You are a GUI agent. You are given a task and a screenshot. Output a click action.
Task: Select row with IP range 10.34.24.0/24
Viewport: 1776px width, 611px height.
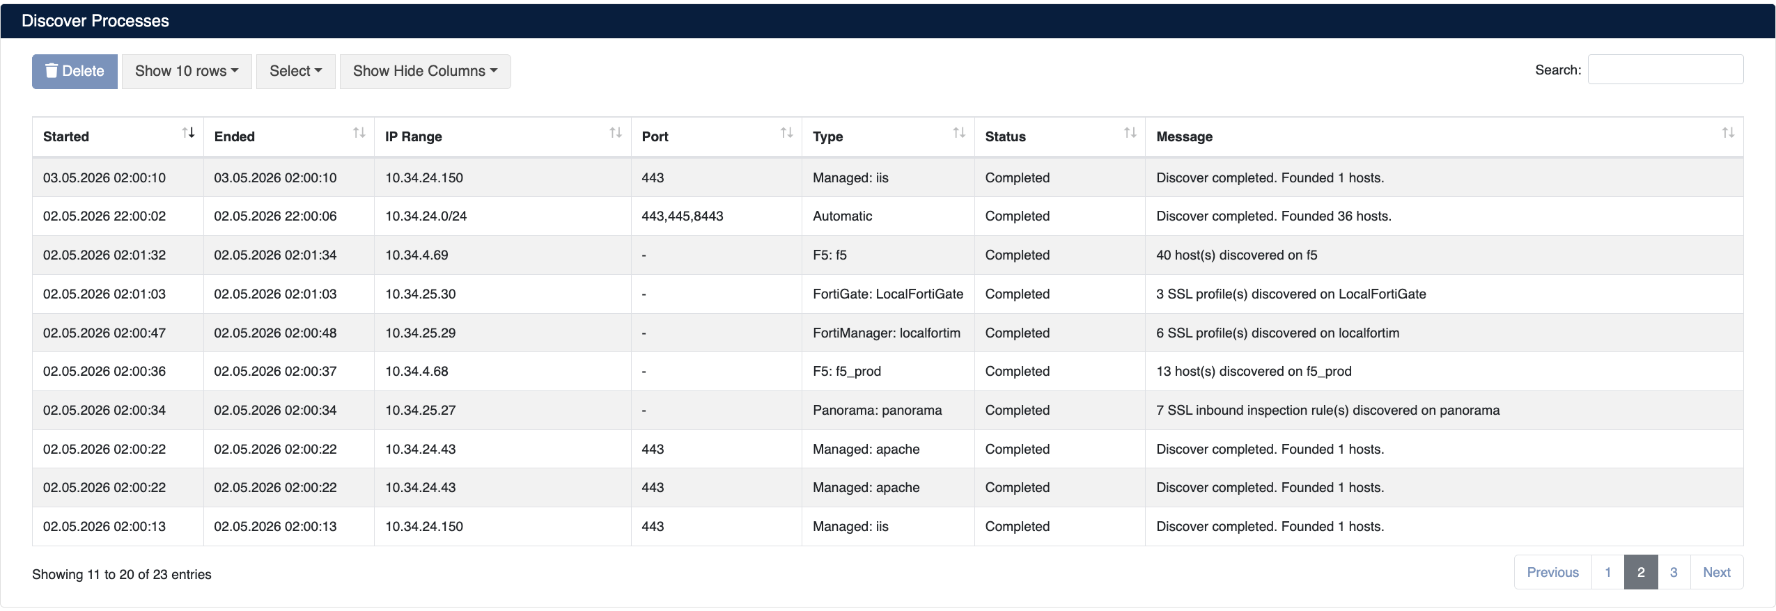tap(888, 216)
